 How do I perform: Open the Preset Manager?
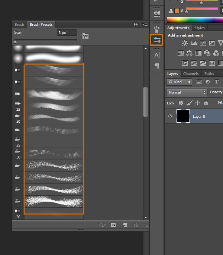[113, 225]
